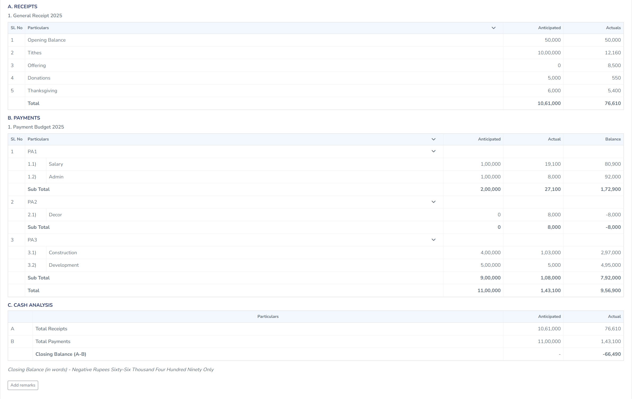The height and width of the screenshot is (399, 634).
Task: Click the Salary payment row label
Action: [56, 164]
